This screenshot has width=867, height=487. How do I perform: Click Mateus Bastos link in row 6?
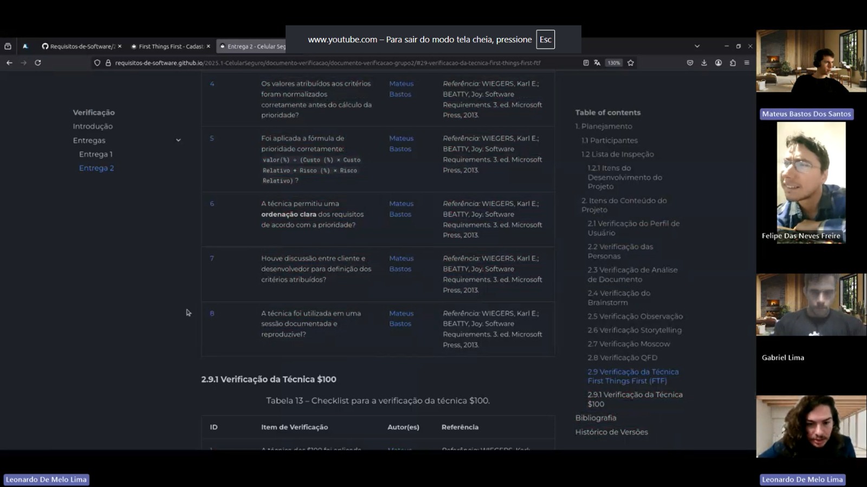click(x=401, y=209)
